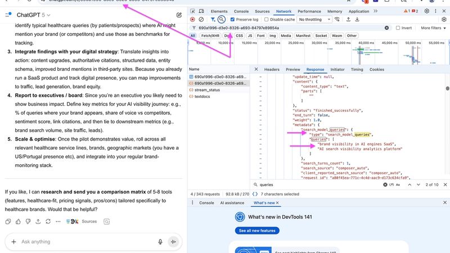Activate DevTools inspect element picker
Screen dimensions: 450x253
(x=192, y=11)
